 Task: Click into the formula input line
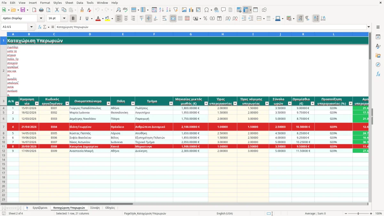[x=211, y=27]
